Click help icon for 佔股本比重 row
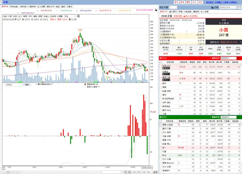 coord(179,41)
